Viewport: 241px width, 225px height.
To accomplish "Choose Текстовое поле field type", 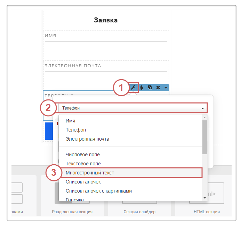I will pos(83,164).
